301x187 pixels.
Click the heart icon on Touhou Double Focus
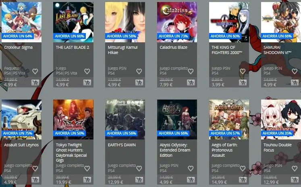coord(295,168)
